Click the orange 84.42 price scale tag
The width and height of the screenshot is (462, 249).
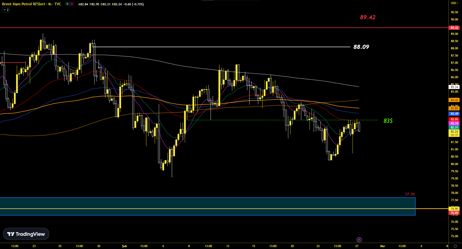coord(454,100)
